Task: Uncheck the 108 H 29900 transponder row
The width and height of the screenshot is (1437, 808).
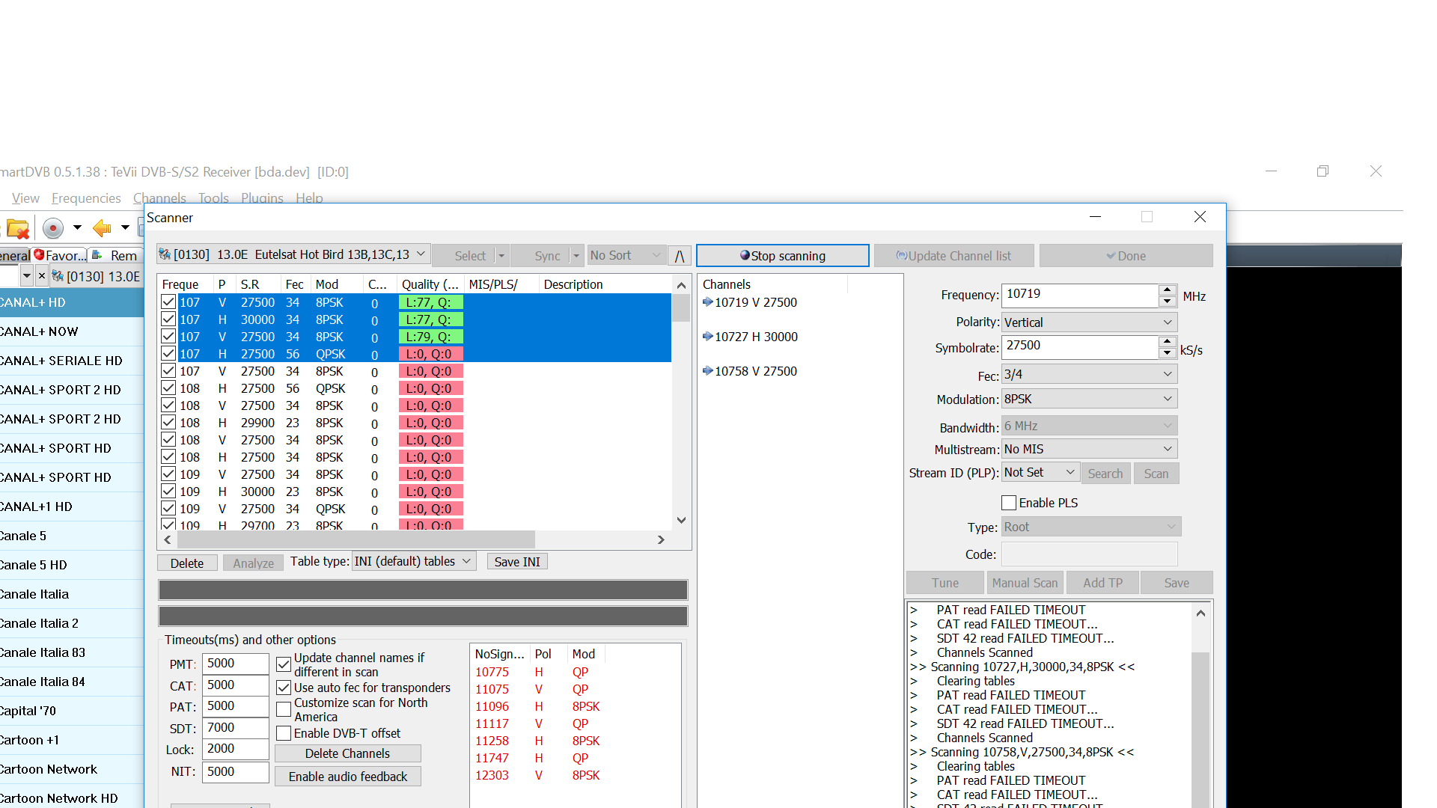Action: click(x=168, y=423)
